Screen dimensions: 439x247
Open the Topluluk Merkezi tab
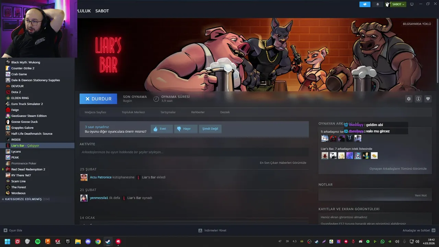[x=133, y=112]
